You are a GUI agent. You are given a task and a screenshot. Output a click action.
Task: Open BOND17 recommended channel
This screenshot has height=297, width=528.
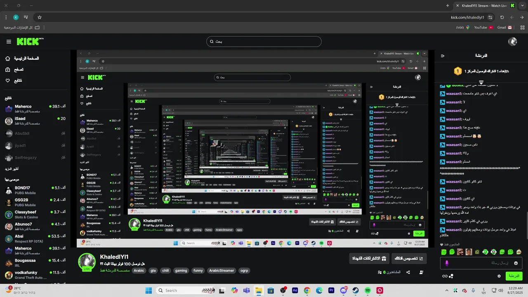click(x=35, y=190)
